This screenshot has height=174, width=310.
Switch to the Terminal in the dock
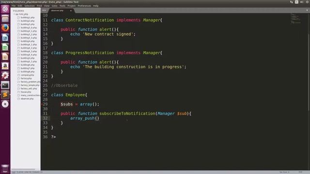(x=5, y=85)
